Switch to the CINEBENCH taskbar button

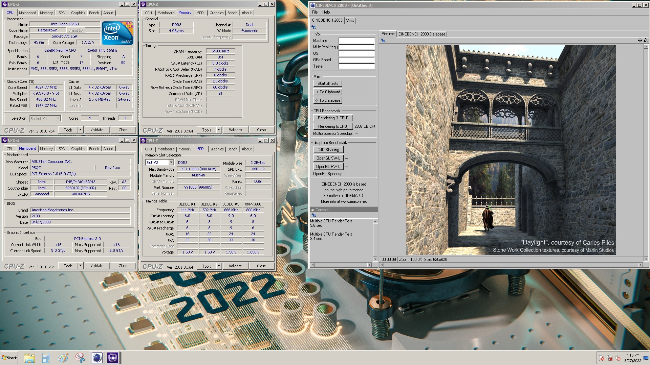[97, 358]
